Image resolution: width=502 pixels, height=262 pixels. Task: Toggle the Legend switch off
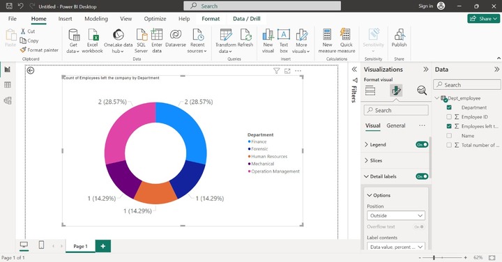tap(422, 145)
